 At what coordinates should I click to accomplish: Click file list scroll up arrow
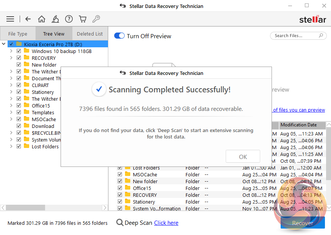tap(328, 125)
